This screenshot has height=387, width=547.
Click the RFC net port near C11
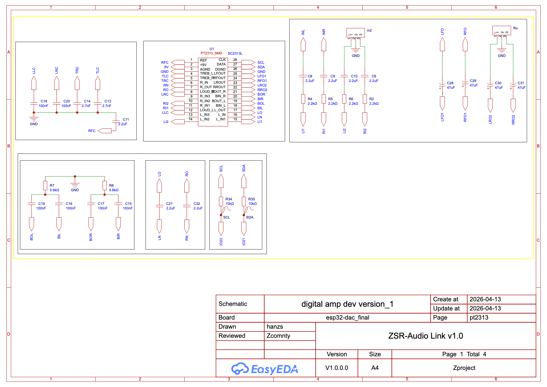(105, 131)
